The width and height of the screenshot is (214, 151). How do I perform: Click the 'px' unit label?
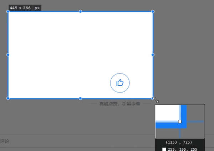[37, 8]
